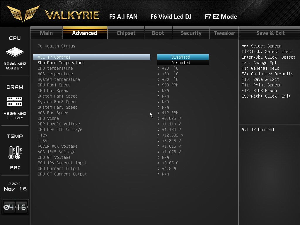The image size is (300, 225).
Task: Click the 412 RPM value
Action: [170, 113]
